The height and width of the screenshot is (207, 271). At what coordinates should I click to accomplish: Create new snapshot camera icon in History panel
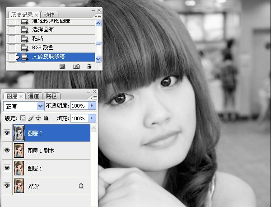click(76, 66)
